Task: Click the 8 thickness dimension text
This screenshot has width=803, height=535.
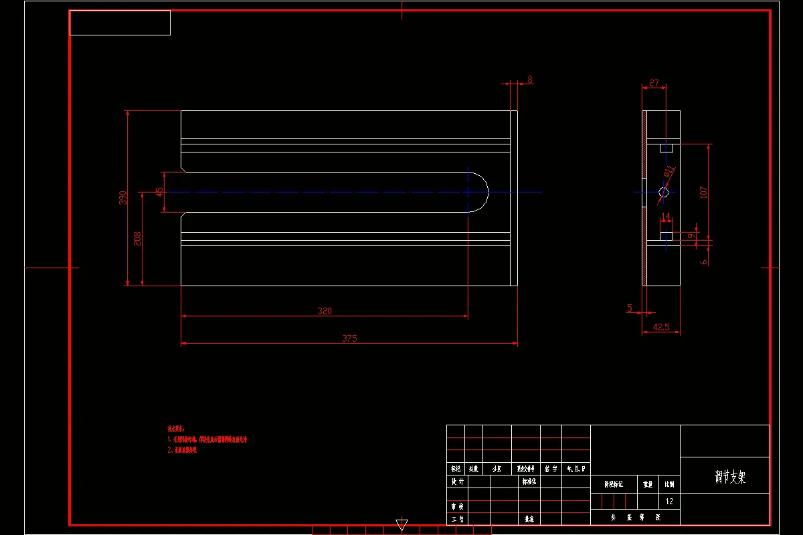Action: 530,80
